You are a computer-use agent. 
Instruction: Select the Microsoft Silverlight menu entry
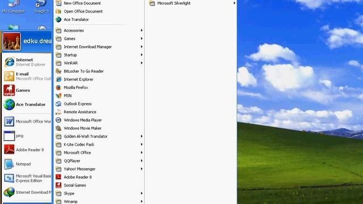coord(192,3)
